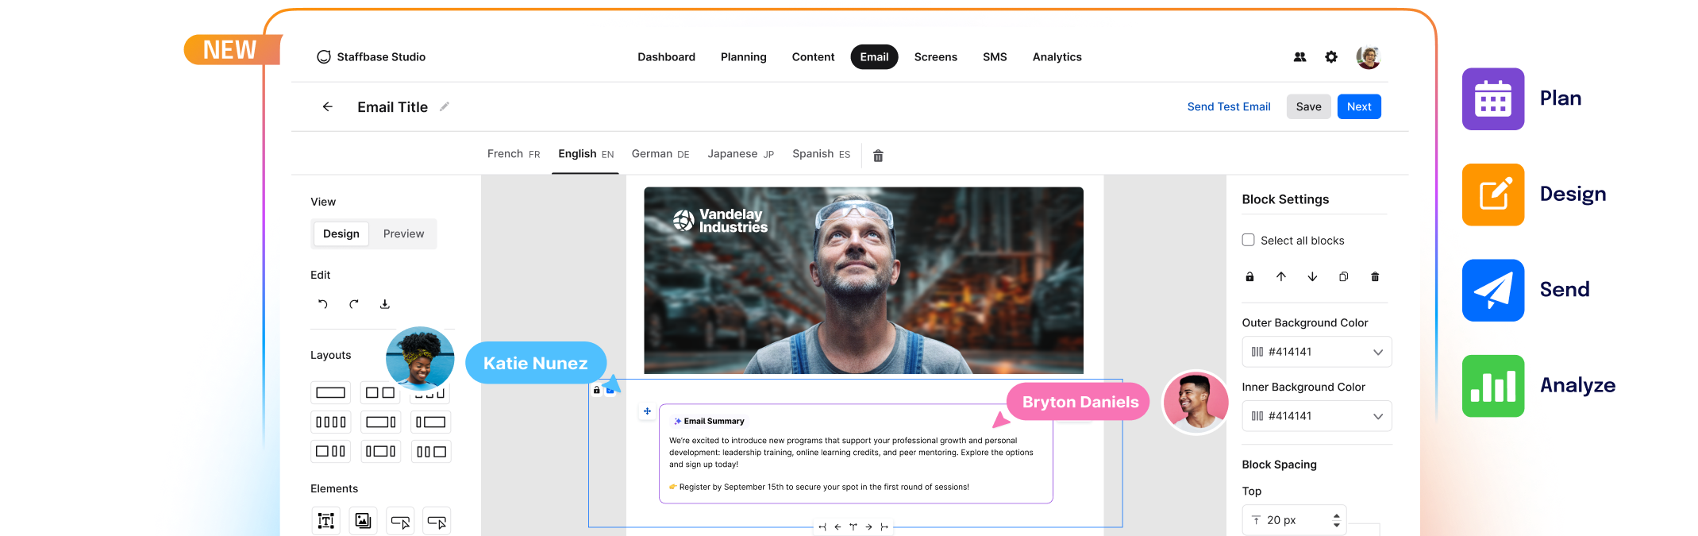Check Select all blocks
Viewport: 1698px width, 536px height.
[x=1248, y=240]
